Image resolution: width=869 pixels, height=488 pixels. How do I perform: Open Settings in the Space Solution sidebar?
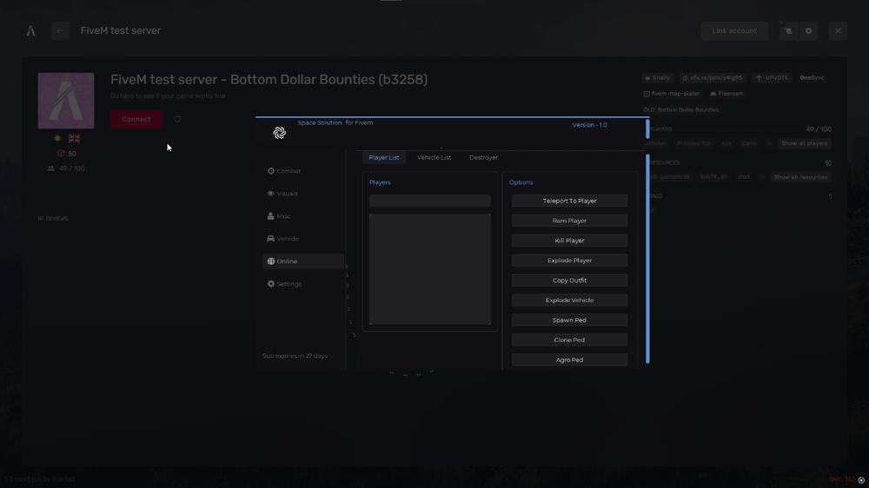click(x=285, y=284)
